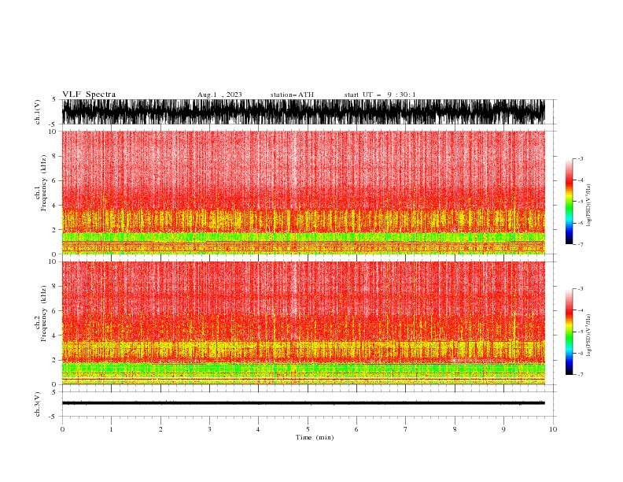Viewport: 623px width, 482px height.
Task: Select the "start UT = 9 :30: 1" text
Action: [380, 95]
